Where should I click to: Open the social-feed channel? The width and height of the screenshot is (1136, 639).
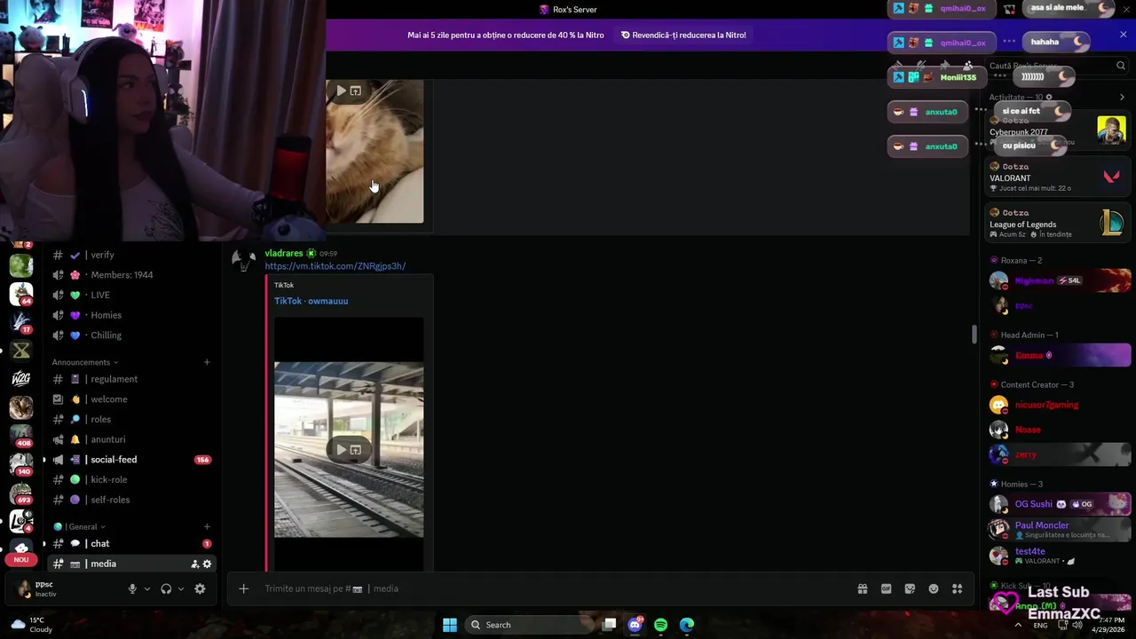[x=131, y=460]
